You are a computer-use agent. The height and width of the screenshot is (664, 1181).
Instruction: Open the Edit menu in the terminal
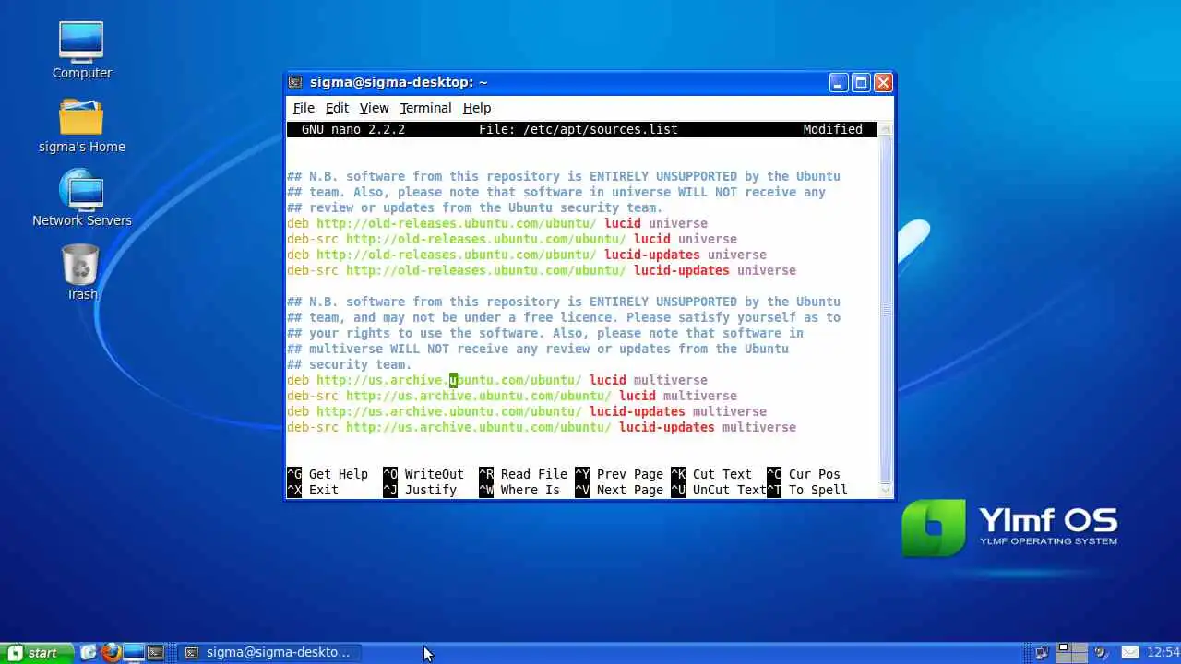click(x=337, y=108)
